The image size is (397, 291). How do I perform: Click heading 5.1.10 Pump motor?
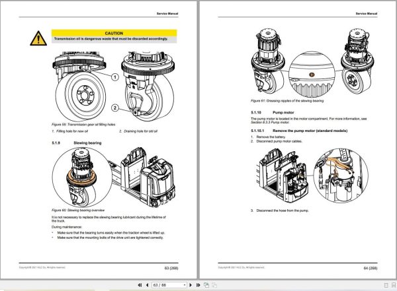coord(273,112)
